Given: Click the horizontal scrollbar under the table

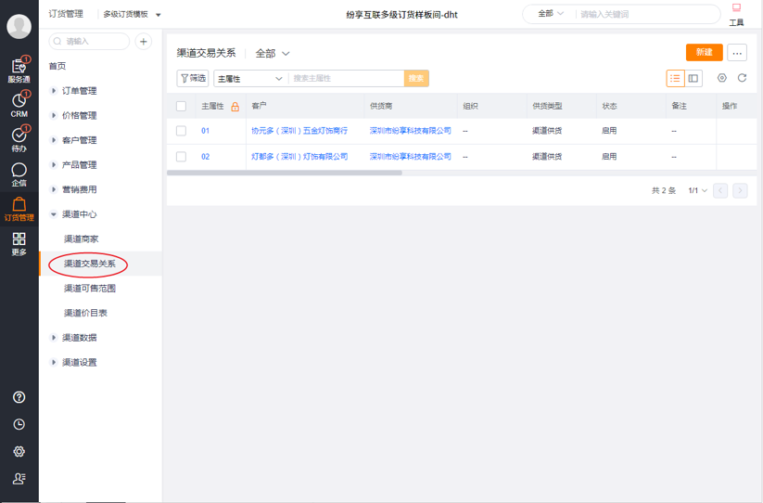Looking at the screenshot, I should click(285, 173).
